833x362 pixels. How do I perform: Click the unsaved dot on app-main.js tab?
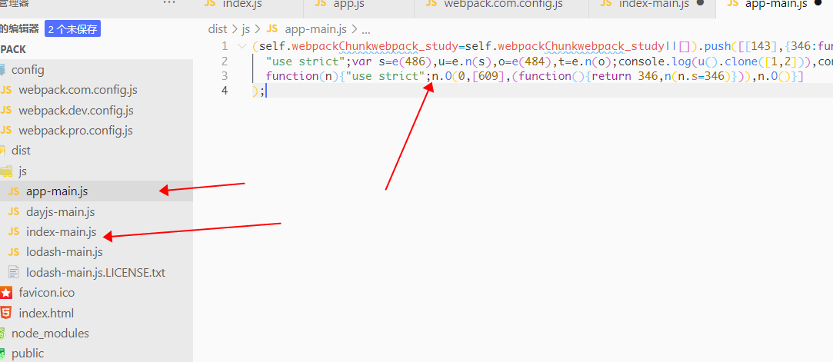pos(818,3)
